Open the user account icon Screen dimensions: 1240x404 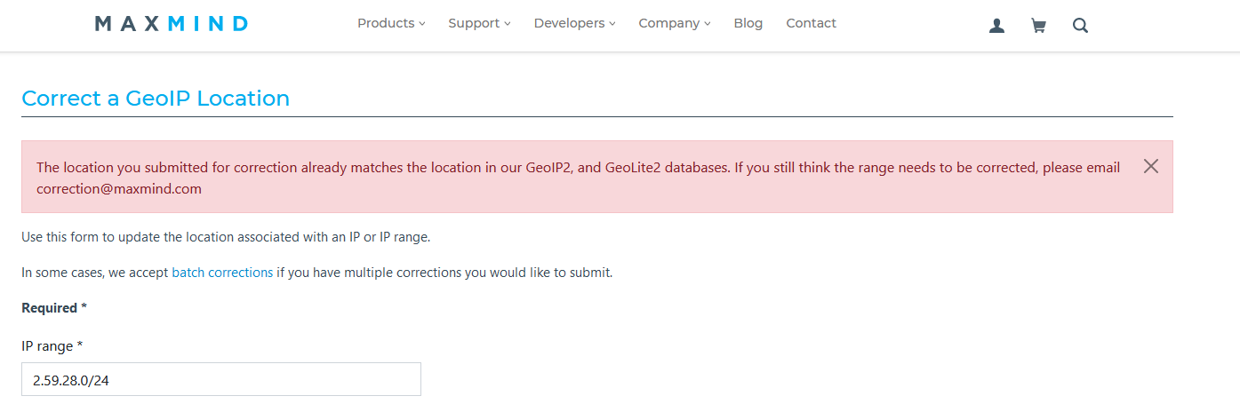tap(996, 27)
